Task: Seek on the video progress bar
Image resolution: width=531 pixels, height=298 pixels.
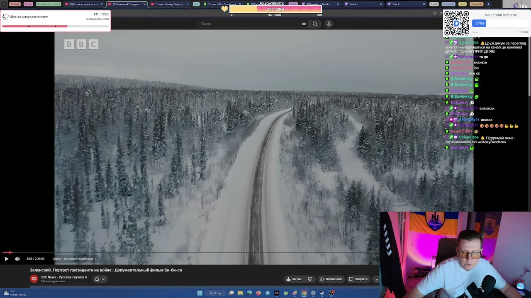Action: pyautogui.click(x=189, y=252)
